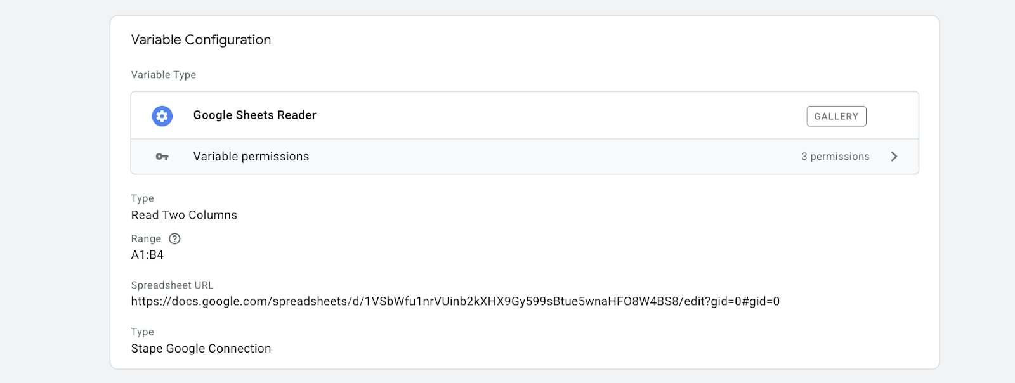Image resolution: width=1015 pixels, height=383 pixels.
Task: Click the blank space left of GALLERY badge
Action: point(558,115)
